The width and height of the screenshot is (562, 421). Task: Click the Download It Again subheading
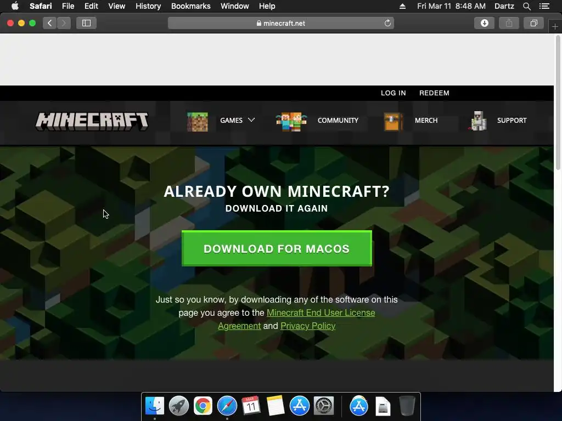pyautogui.click(x=277, y=208)
